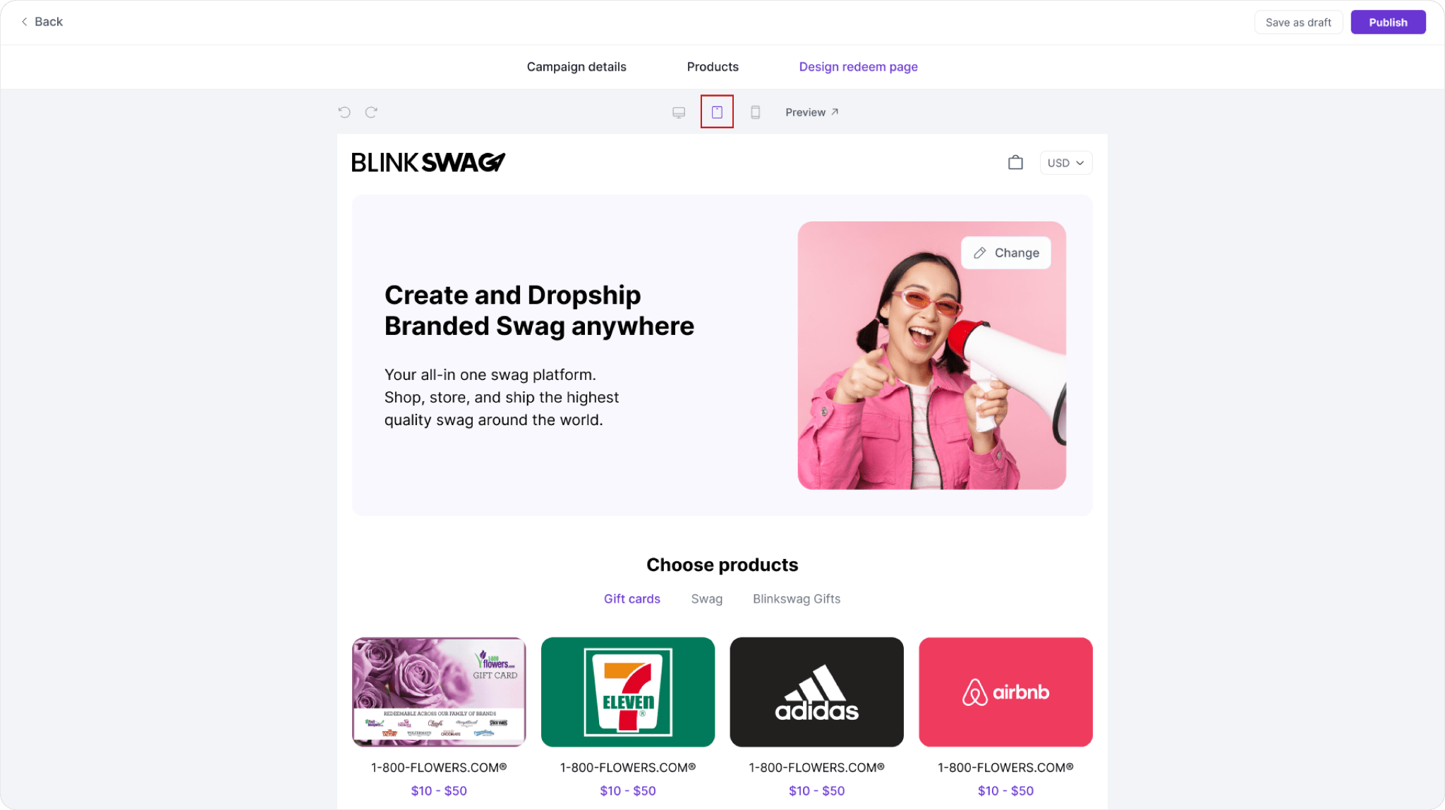Click the Publish button
Image resolution: width=1445 pixels, height=810 pixels.
click(x=1387, y=22)
